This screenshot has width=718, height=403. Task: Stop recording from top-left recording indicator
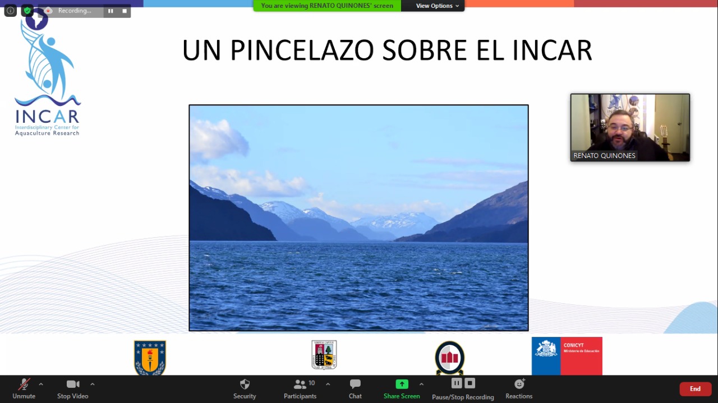click(125, 11)
